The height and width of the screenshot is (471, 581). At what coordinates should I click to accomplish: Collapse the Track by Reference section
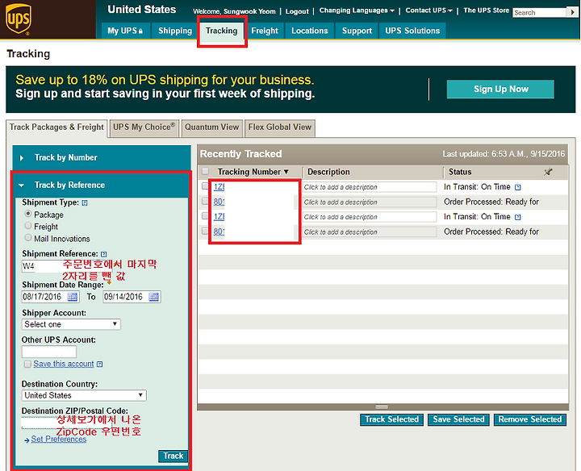102,185
